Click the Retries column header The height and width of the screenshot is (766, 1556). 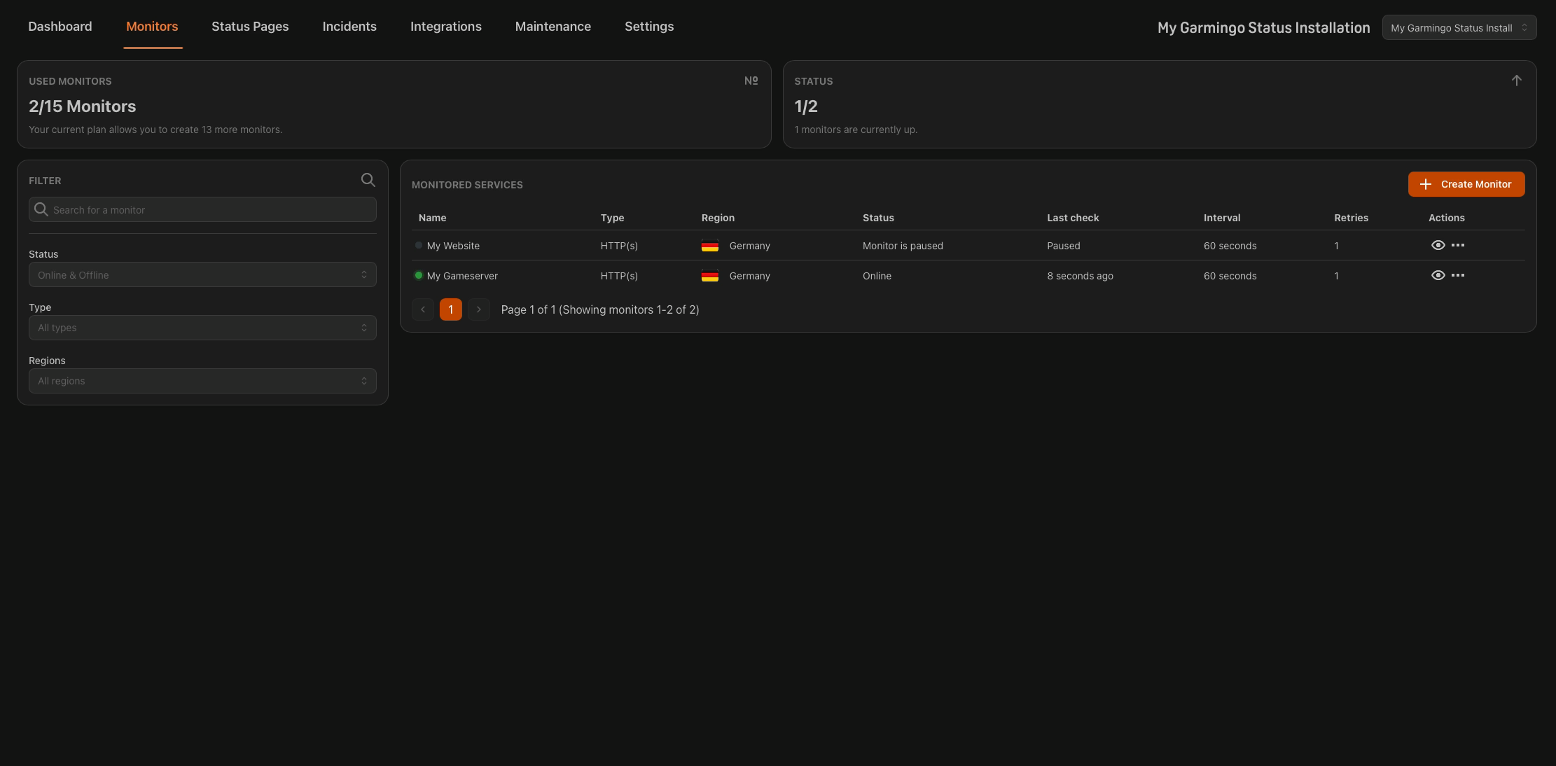(1351, 218)
